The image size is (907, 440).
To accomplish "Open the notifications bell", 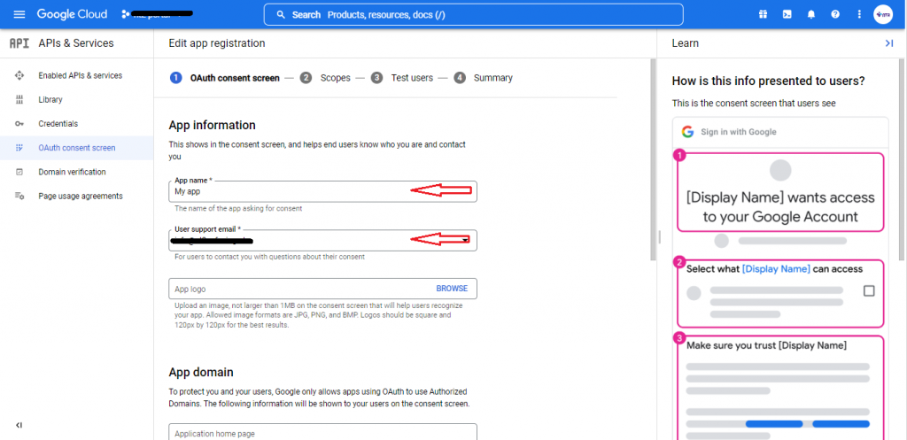I will pos(811,14).
